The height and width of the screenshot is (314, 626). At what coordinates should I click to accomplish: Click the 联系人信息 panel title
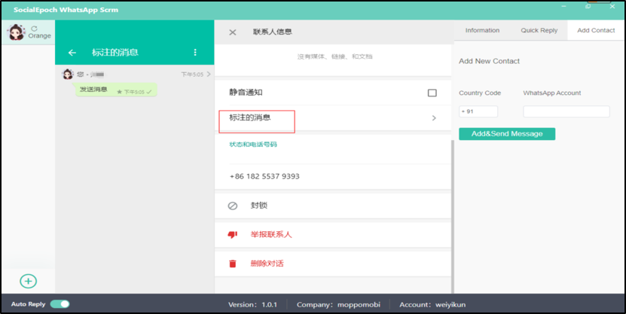pyautogui.click(x=272, y=32)
